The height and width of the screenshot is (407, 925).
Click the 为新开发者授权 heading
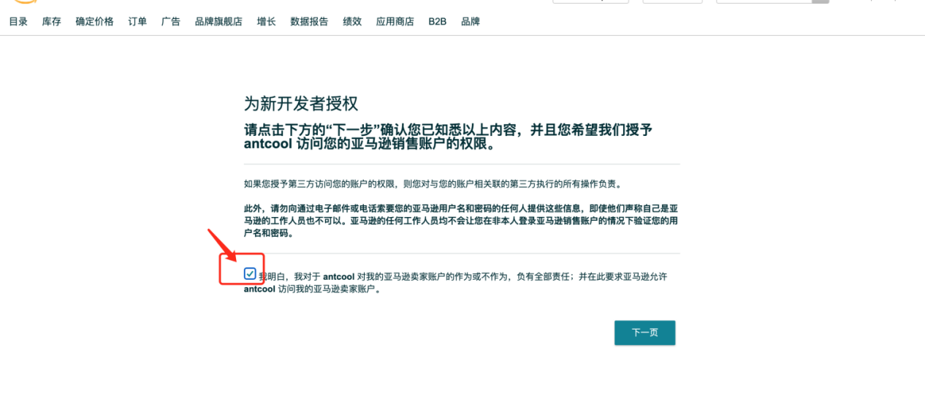click(x=301, y=103)
